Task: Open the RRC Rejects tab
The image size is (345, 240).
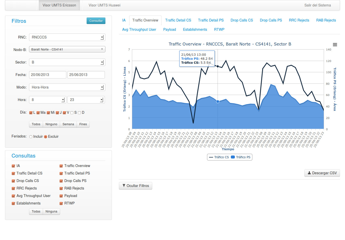Action: click(299, 20)
